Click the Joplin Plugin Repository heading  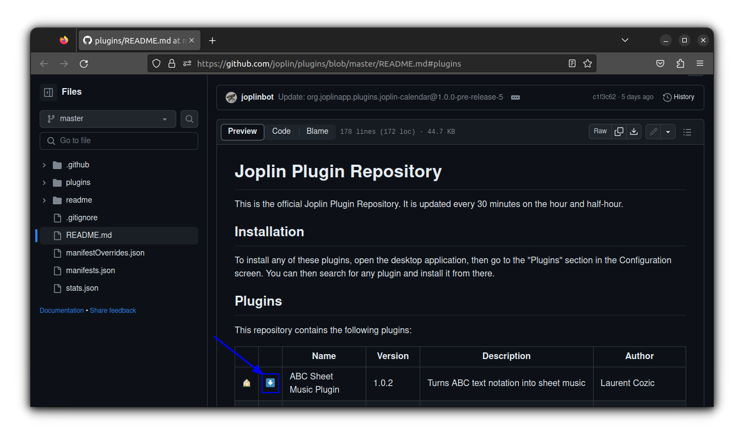(x=338, y=171)
